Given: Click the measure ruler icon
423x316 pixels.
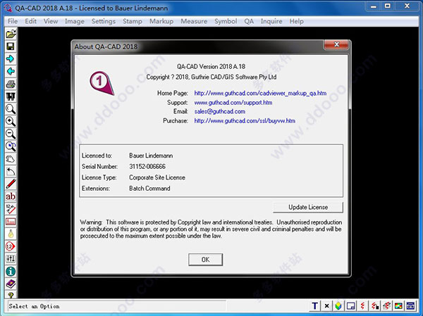Looking at the screenshot, I should click(x=11, y=208).
